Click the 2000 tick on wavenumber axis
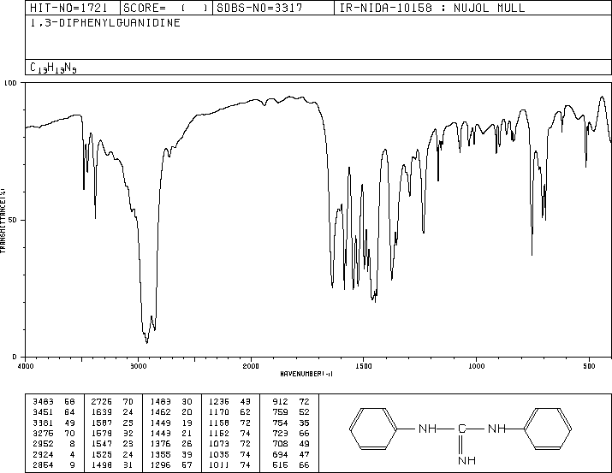The height and width of the screenshot is (473, 612). pos(251,366)
